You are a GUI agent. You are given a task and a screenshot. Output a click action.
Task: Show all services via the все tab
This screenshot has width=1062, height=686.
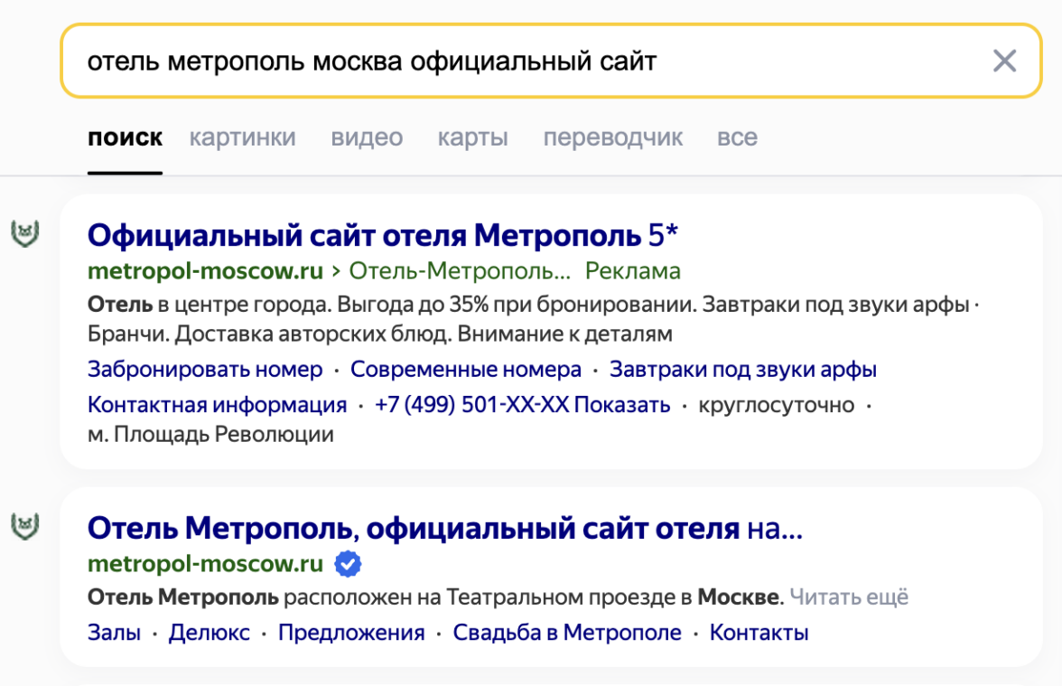(737, 137)
